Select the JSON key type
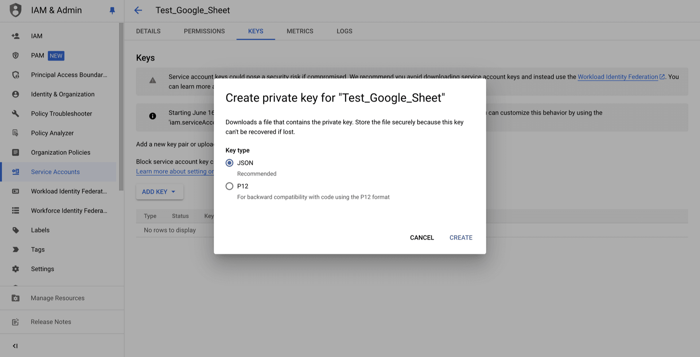The image size is (700, 357). (229, 163)
